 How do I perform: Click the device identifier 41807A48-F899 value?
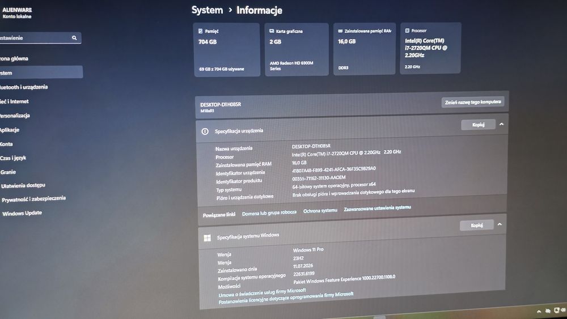click(334, 169)
